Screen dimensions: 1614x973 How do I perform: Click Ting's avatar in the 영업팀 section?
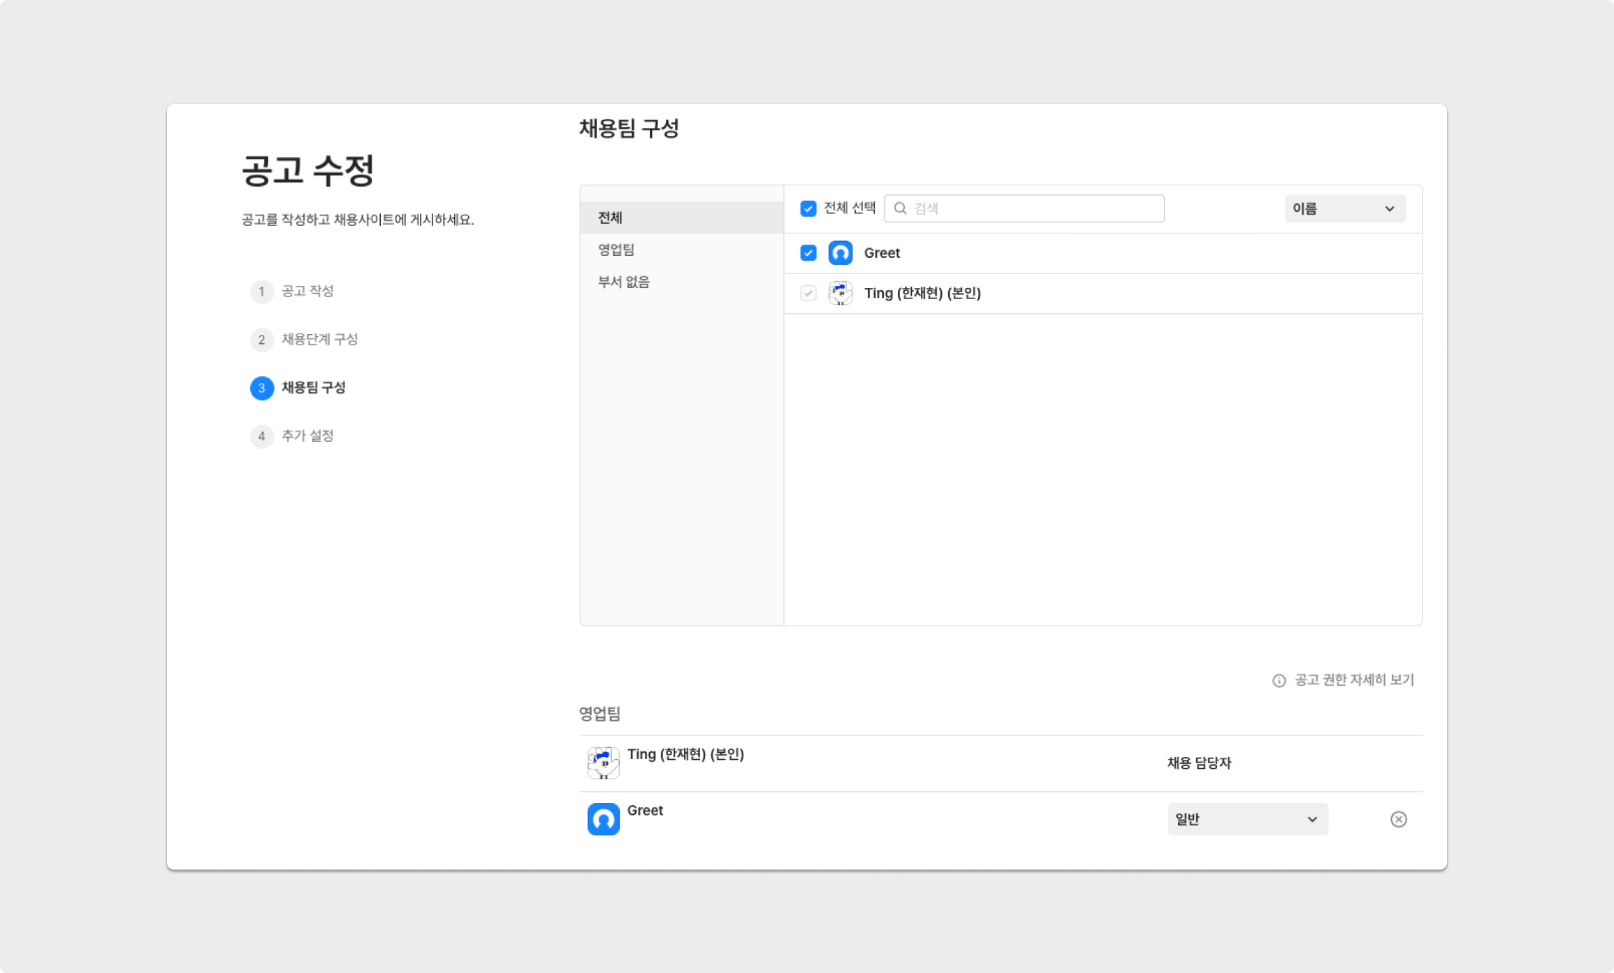pos(603,763)
